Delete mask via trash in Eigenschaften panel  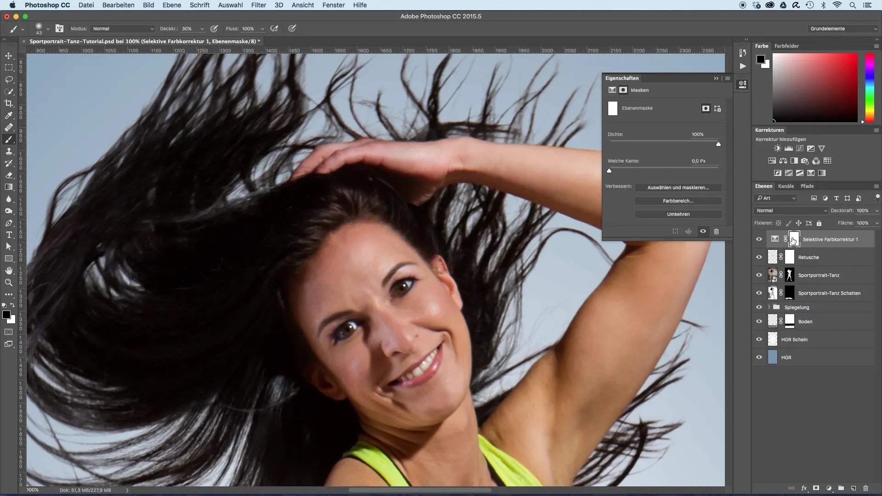tap(716, 231)
